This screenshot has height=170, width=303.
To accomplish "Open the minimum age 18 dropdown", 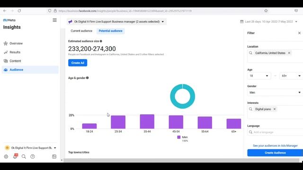I will 259,76.
